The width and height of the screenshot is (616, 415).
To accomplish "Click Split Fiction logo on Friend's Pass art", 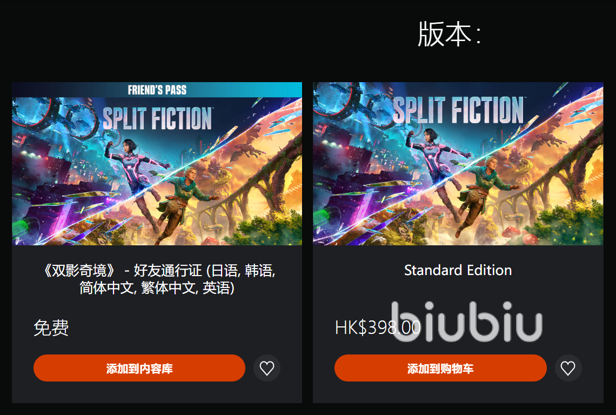I will [157, 118].
